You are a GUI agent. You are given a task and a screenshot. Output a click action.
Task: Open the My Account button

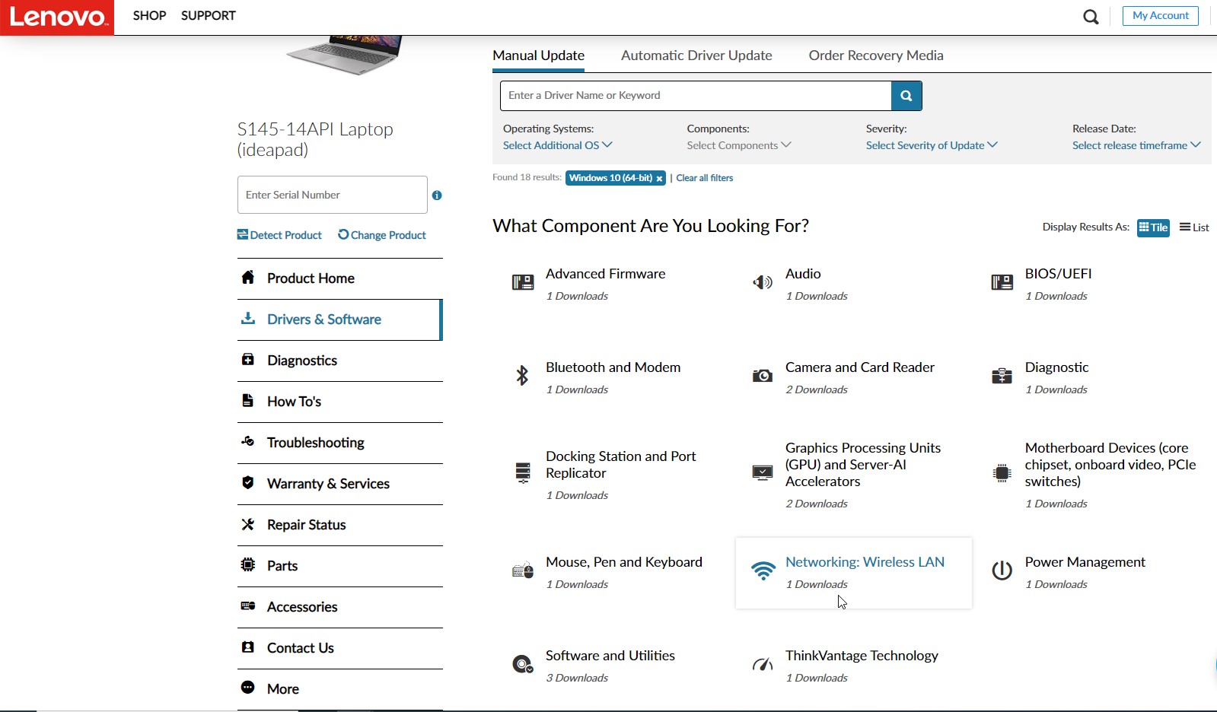[1160, 15]
